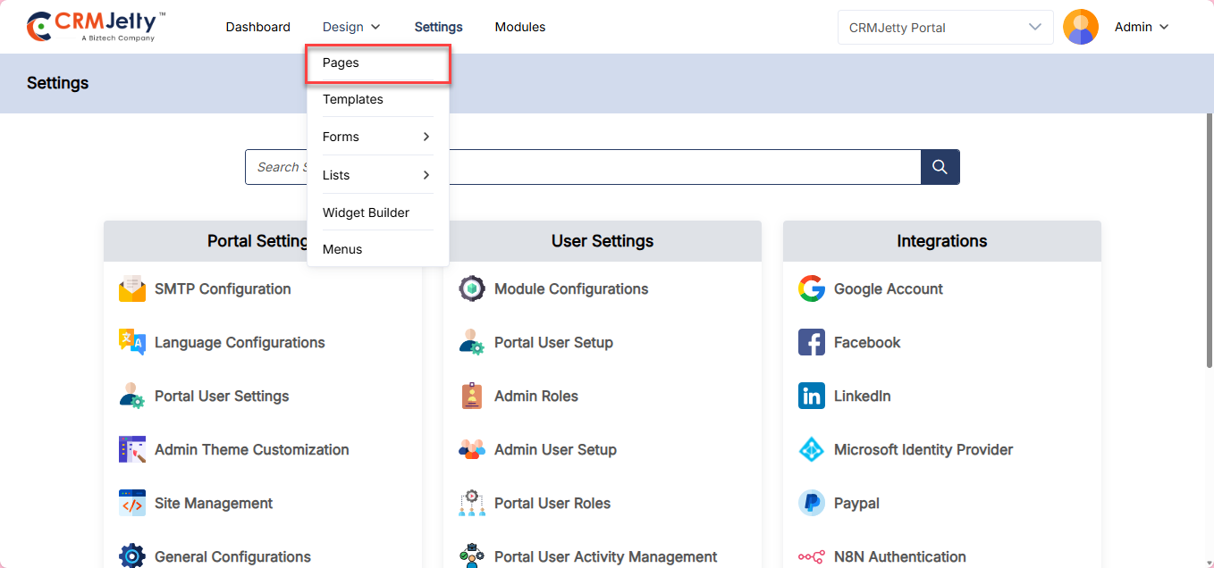Expand the Admin account menu

pos(1142,27)
